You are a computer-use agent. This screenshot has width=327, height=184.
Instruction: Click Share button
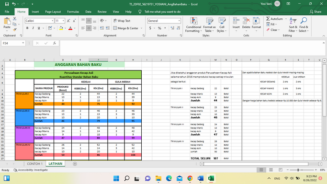pyautogui.click(x=316, y=11)
